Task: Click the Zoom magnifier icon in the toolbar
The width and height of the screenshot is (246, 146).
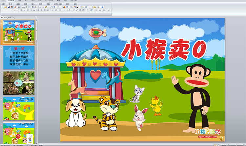Action: tap(98, 7)
